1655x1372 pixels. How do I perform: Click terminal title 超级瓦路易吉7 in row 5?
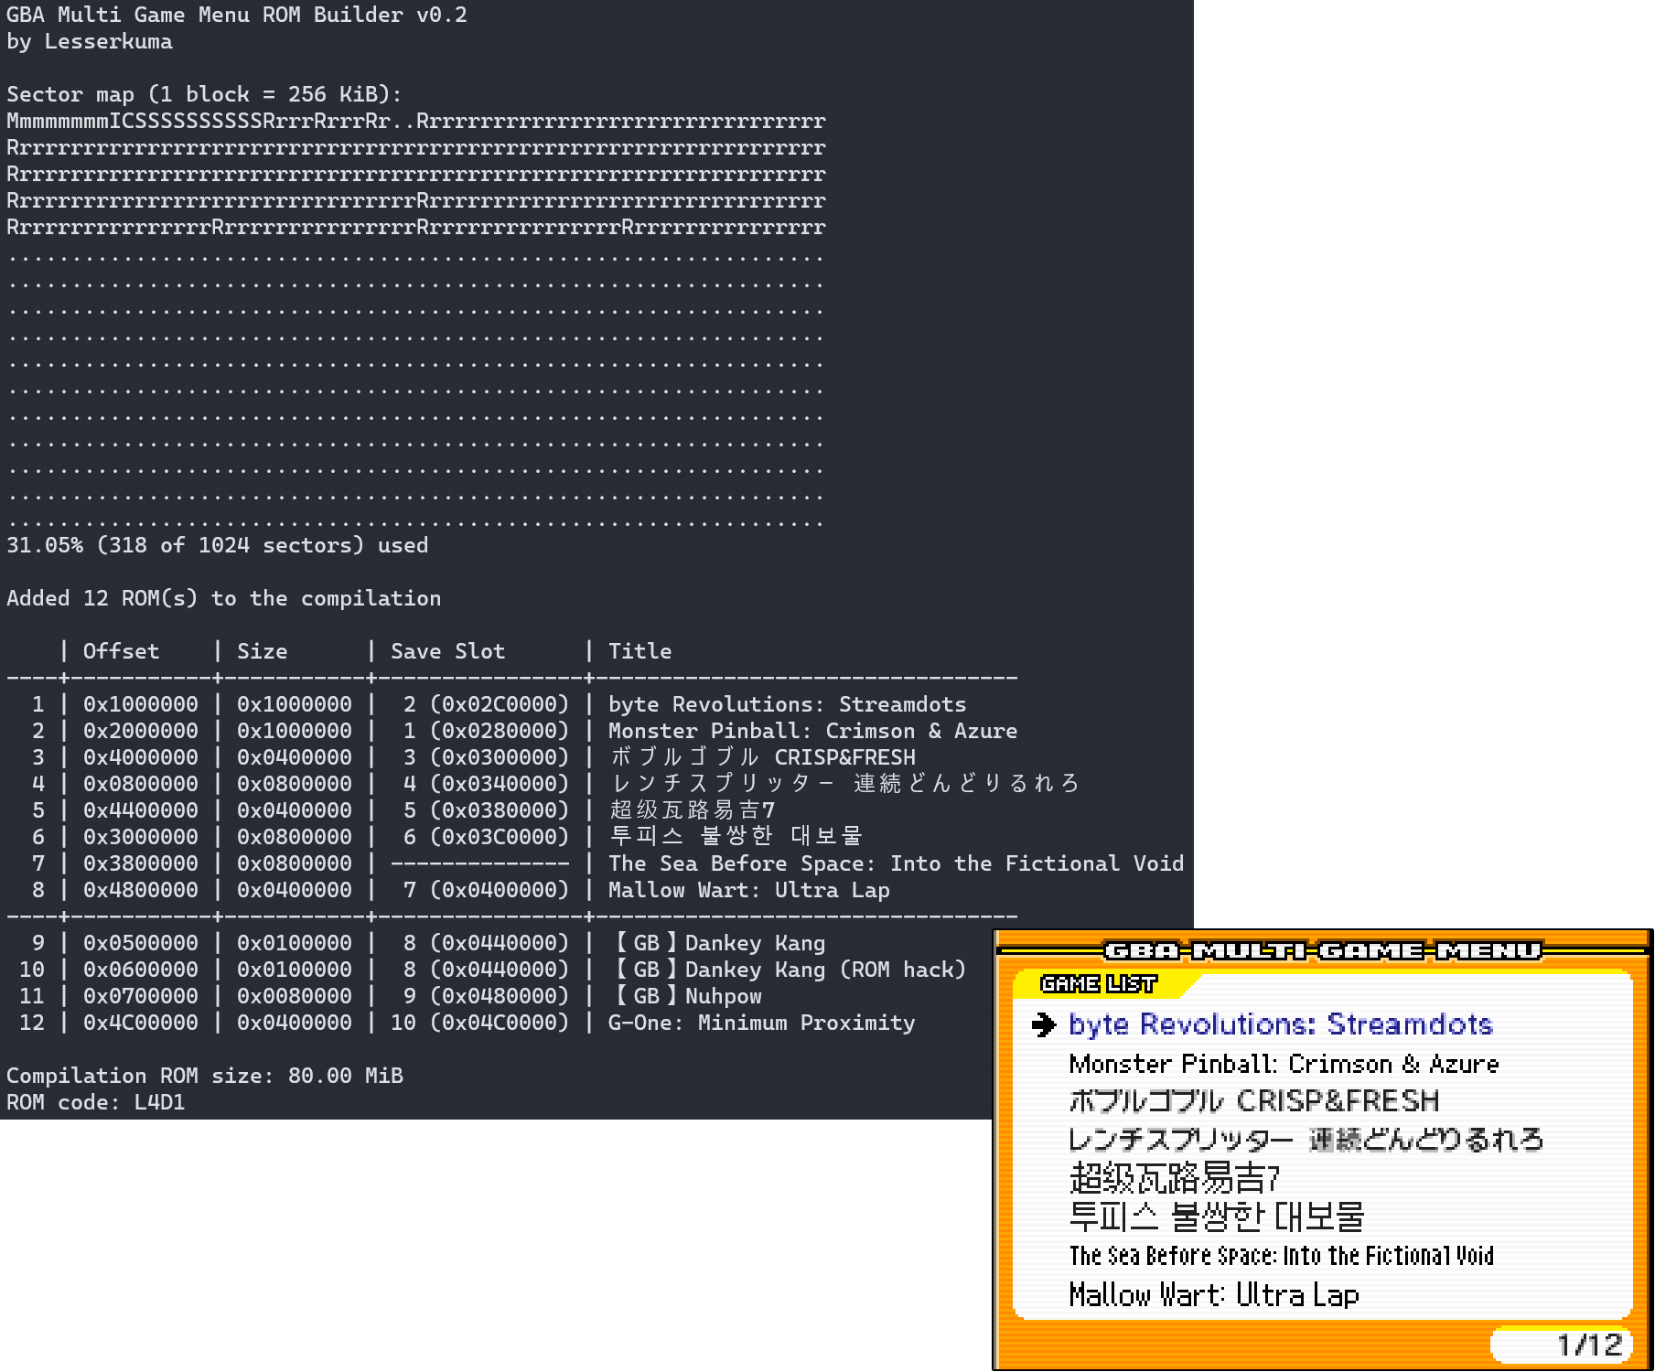[693, 810]
